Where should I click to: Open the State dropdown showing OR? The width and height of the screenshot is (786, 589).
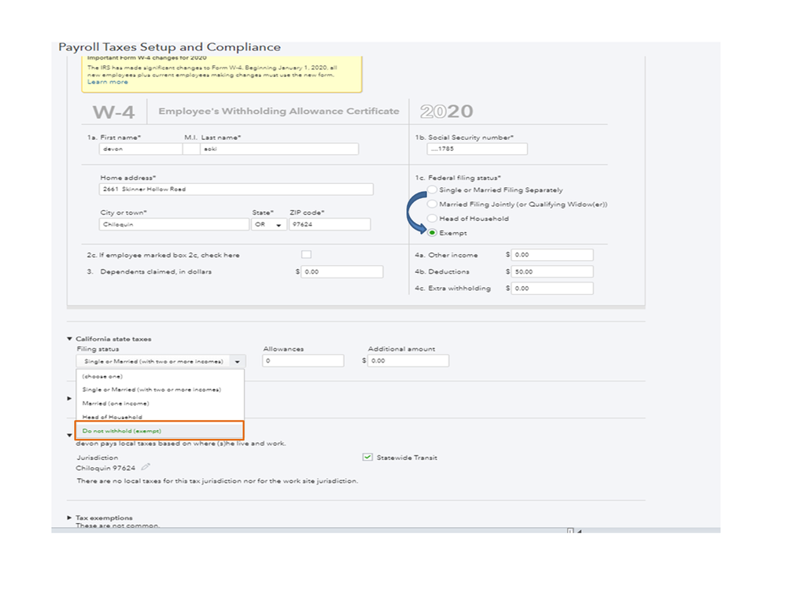(268, 224)
